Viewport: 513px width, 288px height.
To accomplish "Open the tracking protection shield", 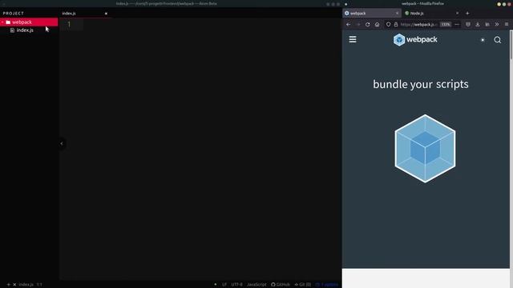I will pyautogui.click(x=388, y=25).
